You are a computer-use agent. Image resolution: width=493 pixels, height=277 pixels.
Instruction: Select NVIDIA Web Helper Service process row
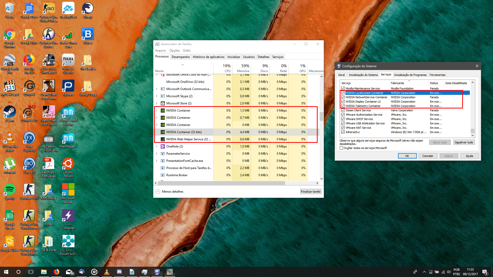tap(236, 139)
